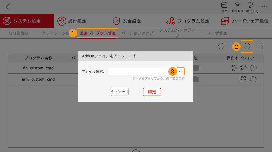The height and width of the screenshot is (153, 272).
Task: Select the システム設定 tab
Action: [x=27, y=21]
